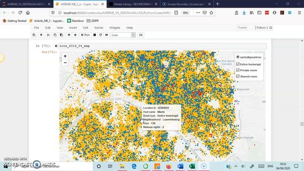Open Excel from the taskbar
The height and width of the screenshot is (171, 304).
pyautogui.click(x=192, y=166)
